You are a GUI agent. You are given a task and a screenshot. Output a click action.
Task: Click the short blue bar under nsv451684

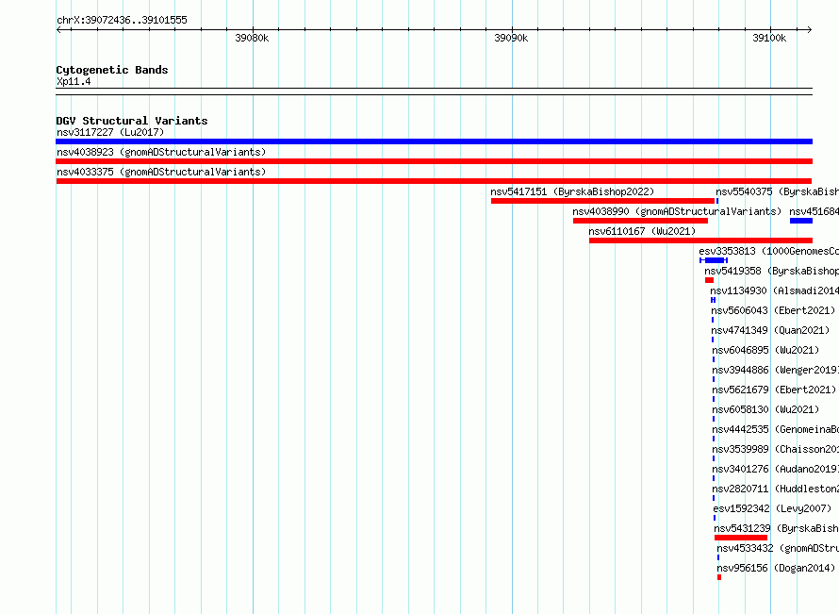(801, 221)
